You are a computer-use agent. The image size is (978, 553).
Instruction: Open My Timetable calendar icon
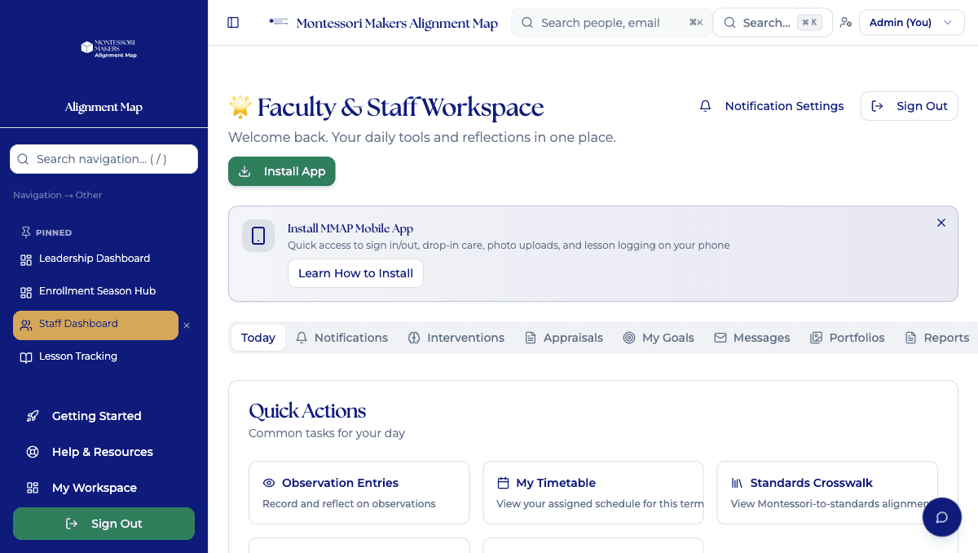point(501,482)
